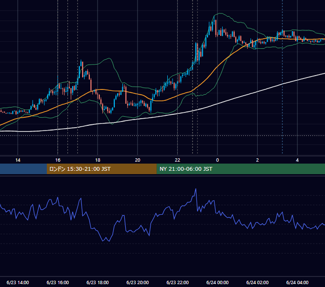Viewport: 325px width, 287px height.
Task: Select the NY 21:00-06:00 JST session bar
Action: pyautogui.click(x=240, y=169)
